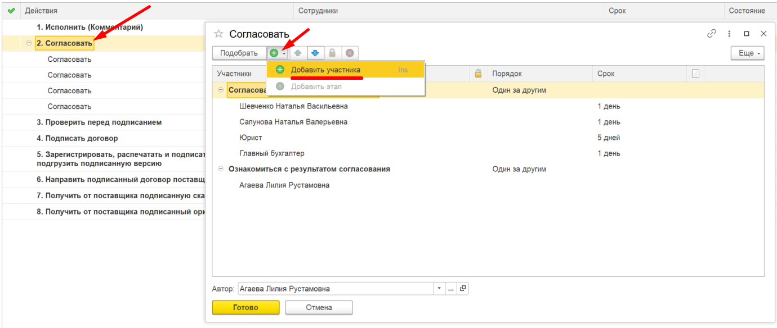Maximize the Согласовать dialog
Image resolution: width=777 pixels, height=328 pixels.
click(x=747, y=34)
